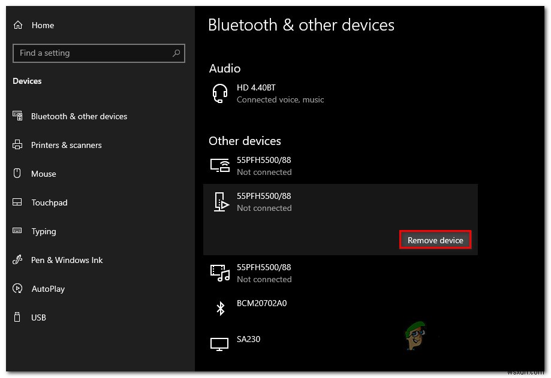
Task: Click the headset icon beside HD 4.40BT
Action: point(220,93)
